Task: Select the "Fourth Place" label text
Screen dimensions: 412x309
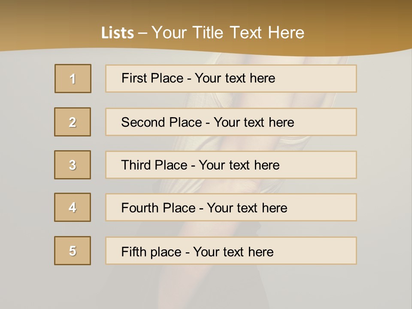Action: [158, 208]
